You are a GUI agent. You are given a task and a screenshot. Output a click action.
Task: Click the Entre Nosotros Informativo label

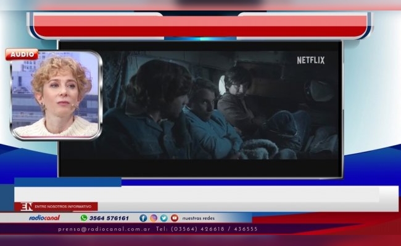(63, 207)
